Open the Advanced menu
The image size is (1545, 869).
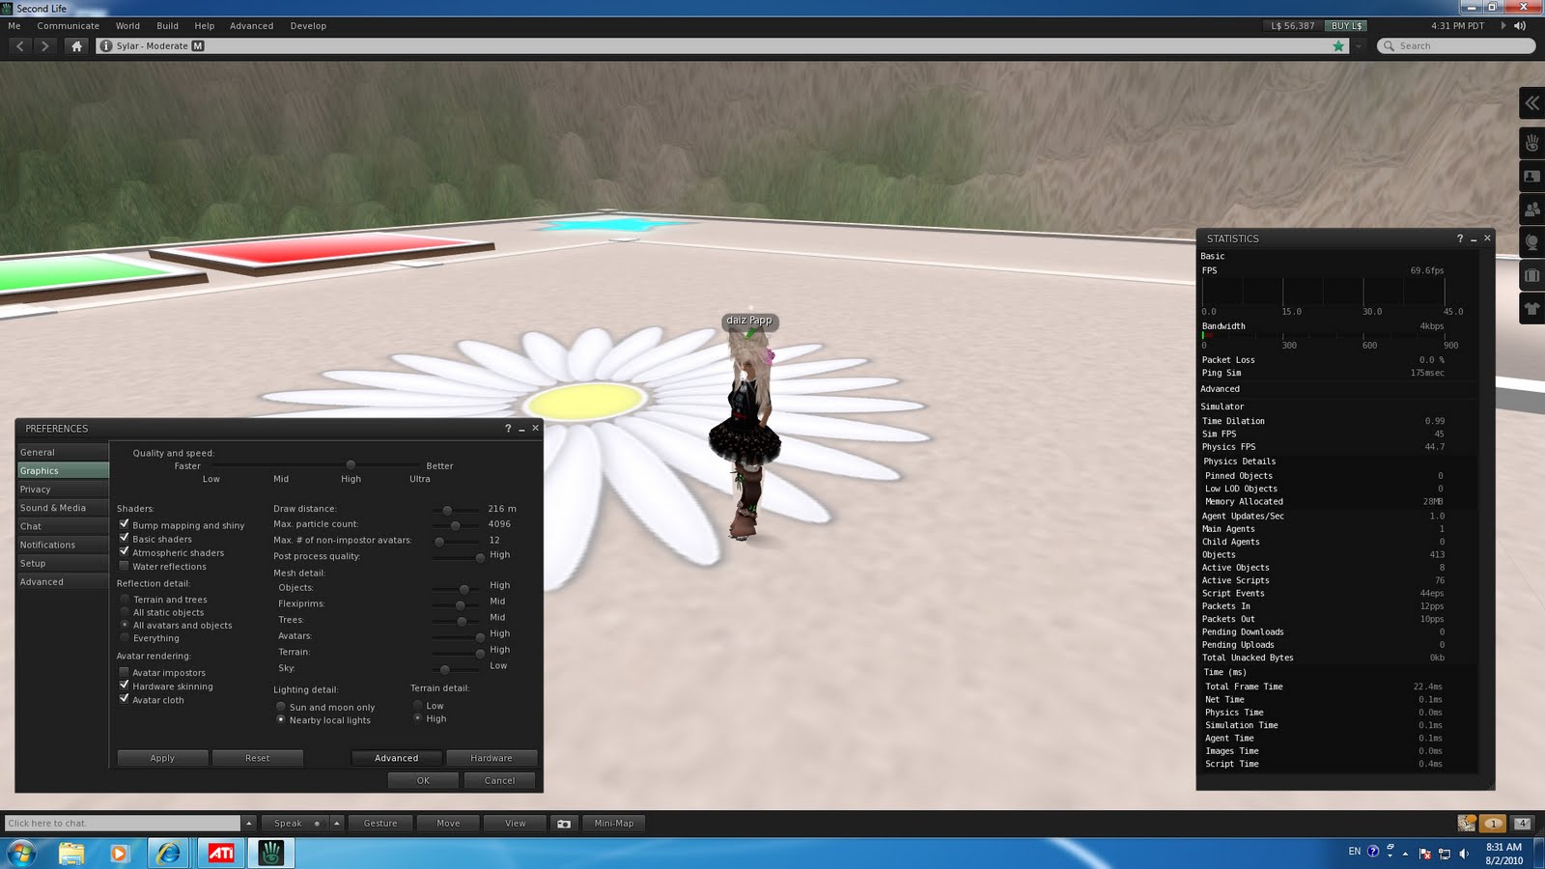251,26
